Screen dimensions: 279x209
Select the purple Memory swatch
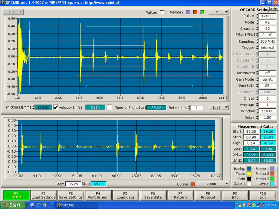(x=188, y=12)
